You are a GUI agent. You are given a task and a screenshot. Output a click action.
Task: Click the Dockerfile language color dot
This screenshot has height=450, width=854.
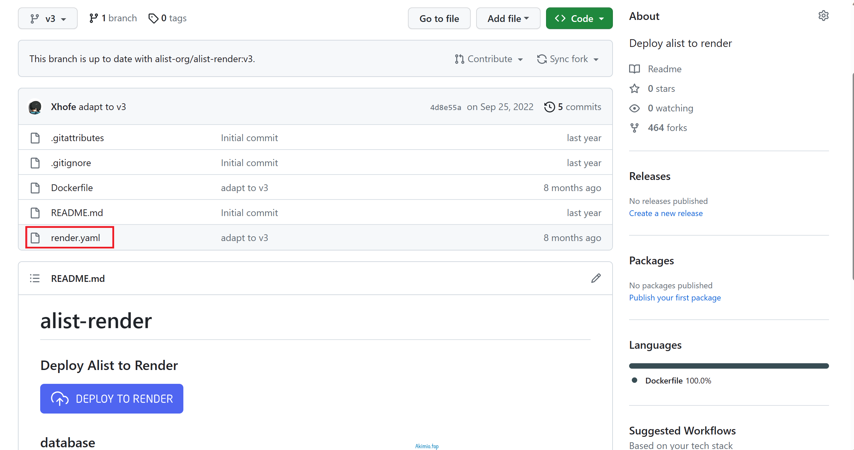click(635, 380)
